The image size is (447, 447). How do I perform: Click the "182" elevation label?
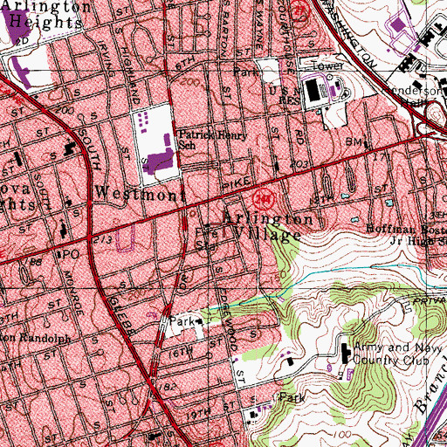pyautogui.click(x=168, y=387)
